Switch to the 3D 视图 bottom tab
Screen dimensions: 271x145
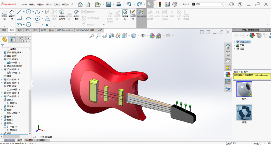29,140
